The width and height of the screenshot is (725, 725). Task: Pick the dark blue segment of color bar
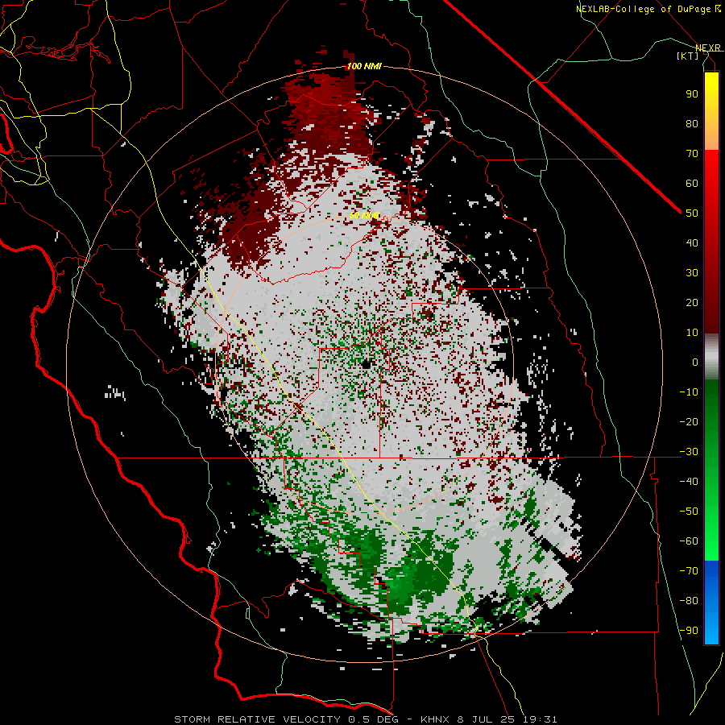tap(711, 574)
